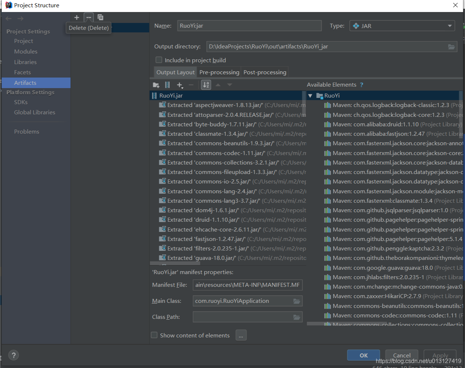Image resolution: width=465 pixels, height=368 pixels.
Task: Click the Apply button
Action: pos(440,355)
